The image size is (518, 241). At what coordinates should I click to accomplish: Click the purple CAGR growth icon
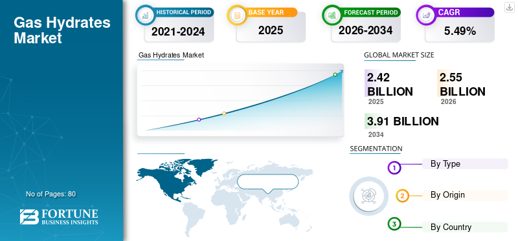[425, 15]
